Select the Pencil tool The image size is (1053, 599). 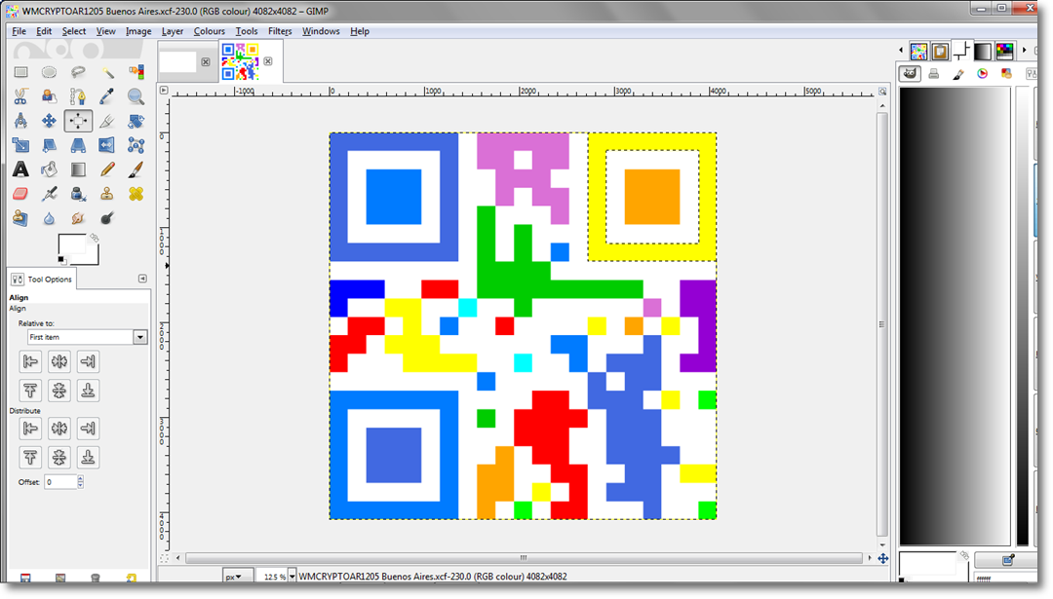click(107, 169)
